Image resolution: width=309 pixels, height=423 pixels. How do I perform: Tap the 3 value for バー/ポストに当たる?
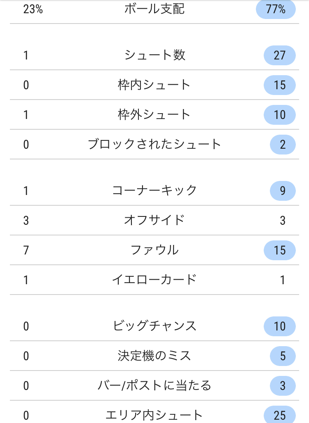(x=283, y=385)
